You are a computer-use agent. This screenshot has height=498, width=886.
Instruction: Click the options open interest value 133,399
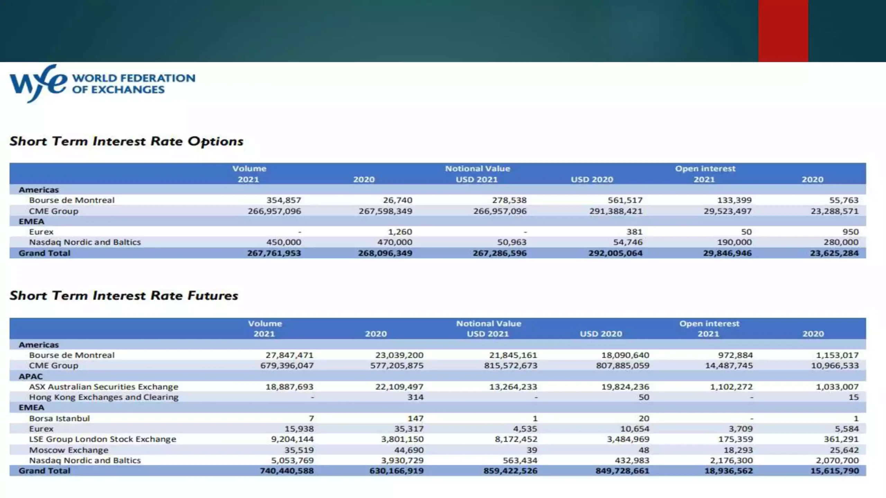coord(734,200)
